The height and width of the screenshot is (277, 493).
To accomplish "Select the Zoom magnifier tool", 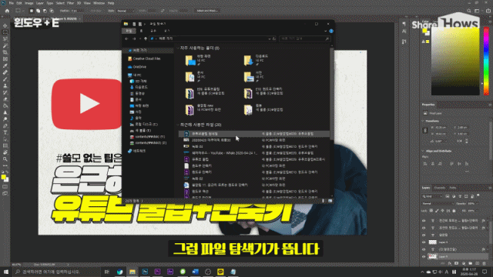I will (5, 159).
